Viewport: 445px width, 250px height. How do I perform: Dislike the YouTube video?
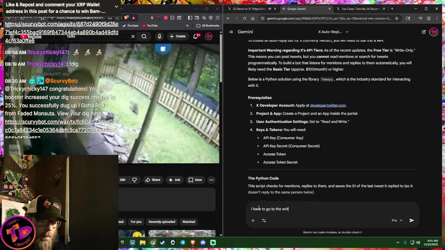point(134,180)
